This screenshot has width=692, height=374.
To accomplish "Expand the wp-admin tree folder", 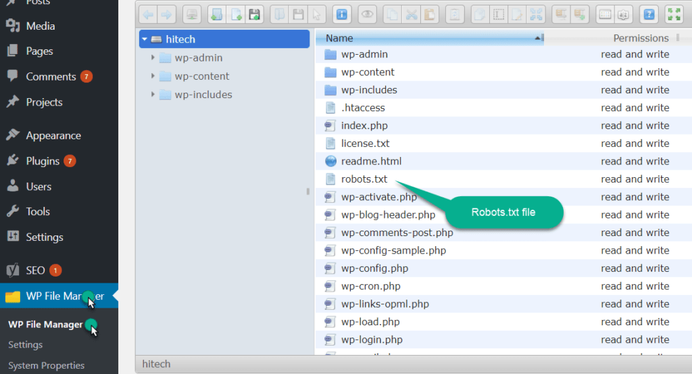I will pos(153,57).
